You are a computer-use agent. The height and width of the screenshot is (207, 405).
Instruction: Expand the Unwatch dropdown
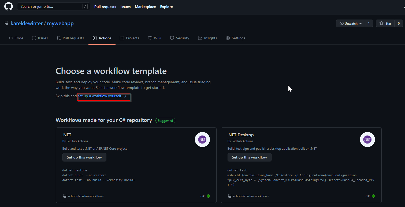coord(351,24)
